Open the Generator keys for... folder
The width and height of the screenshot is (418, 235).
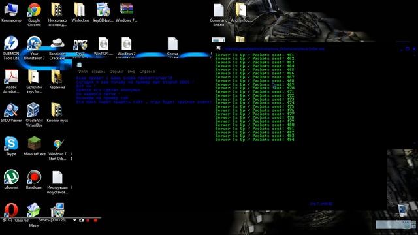34,82
